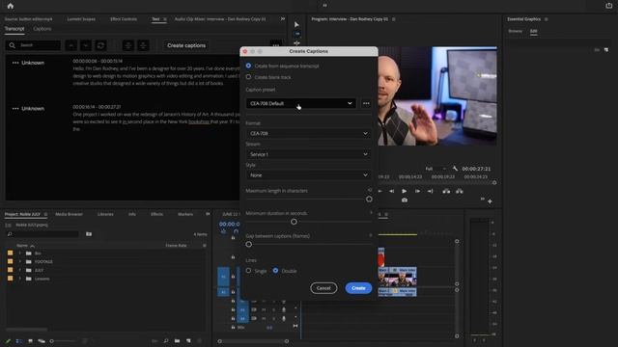Click the Lift button in Program monitor
This screenshot has height=347, width=618.
tap(446, 191)
